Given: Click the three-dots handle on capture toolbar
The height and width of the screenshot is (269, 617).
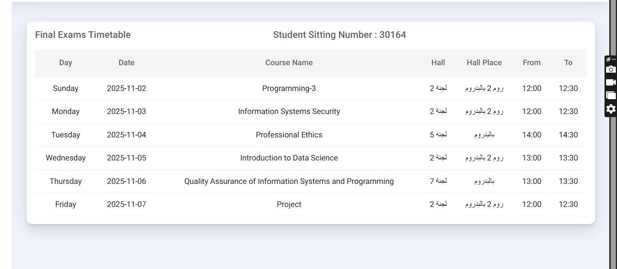Looking at the screenshot, I should point(614,59).
